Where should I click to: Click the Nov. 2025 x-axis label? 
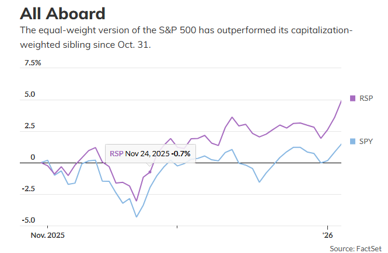click(47, 236)
